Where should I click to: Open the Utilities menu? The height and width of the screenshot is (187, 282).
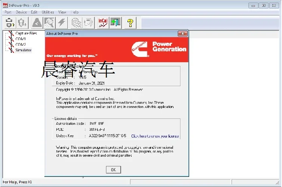click(48, 12)
